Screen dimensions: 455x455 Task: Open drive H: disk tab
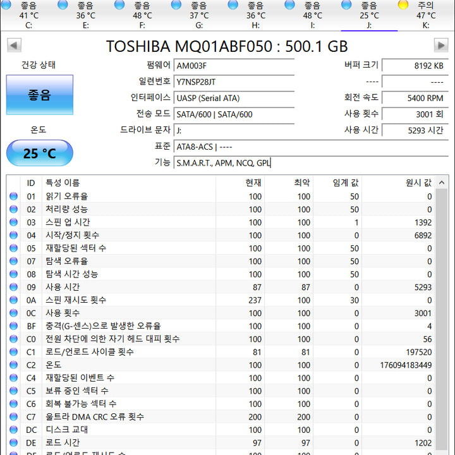255,15
